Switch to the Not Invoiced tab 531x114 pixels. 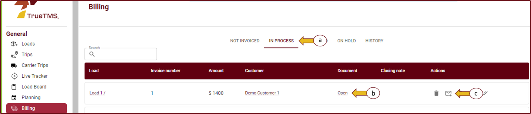245,41
